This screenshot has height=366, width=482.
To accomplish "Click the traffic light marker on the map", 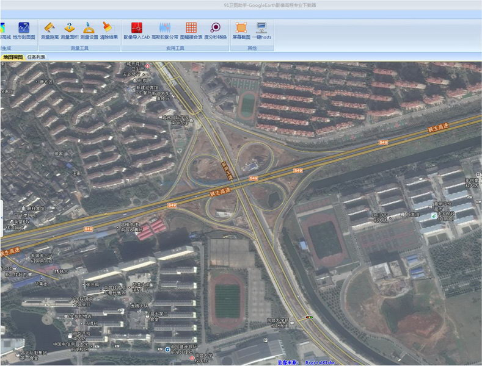I will (x=310, y=317).
